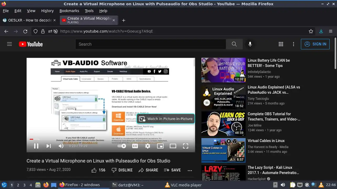This screenshot has height=189, width=337.
Task: Switch to VLC media player window
Action: (183, 185)
